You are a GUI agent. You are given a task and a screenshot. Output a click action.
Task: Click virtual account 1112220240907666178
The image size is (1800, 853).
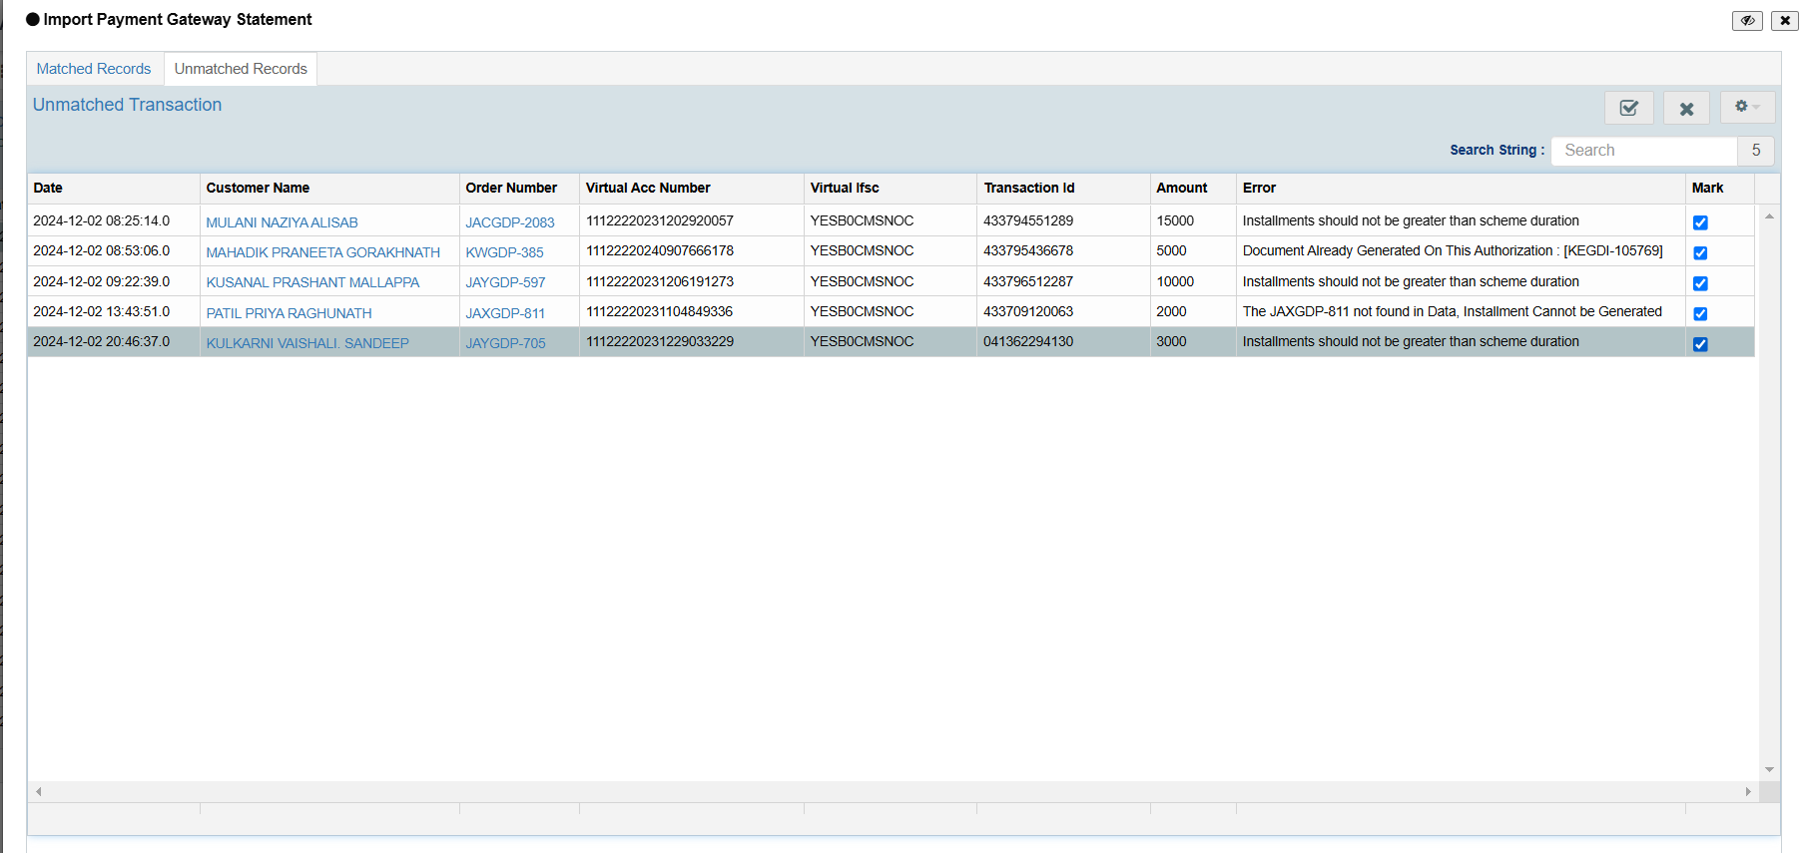click(x=660, y=250)
